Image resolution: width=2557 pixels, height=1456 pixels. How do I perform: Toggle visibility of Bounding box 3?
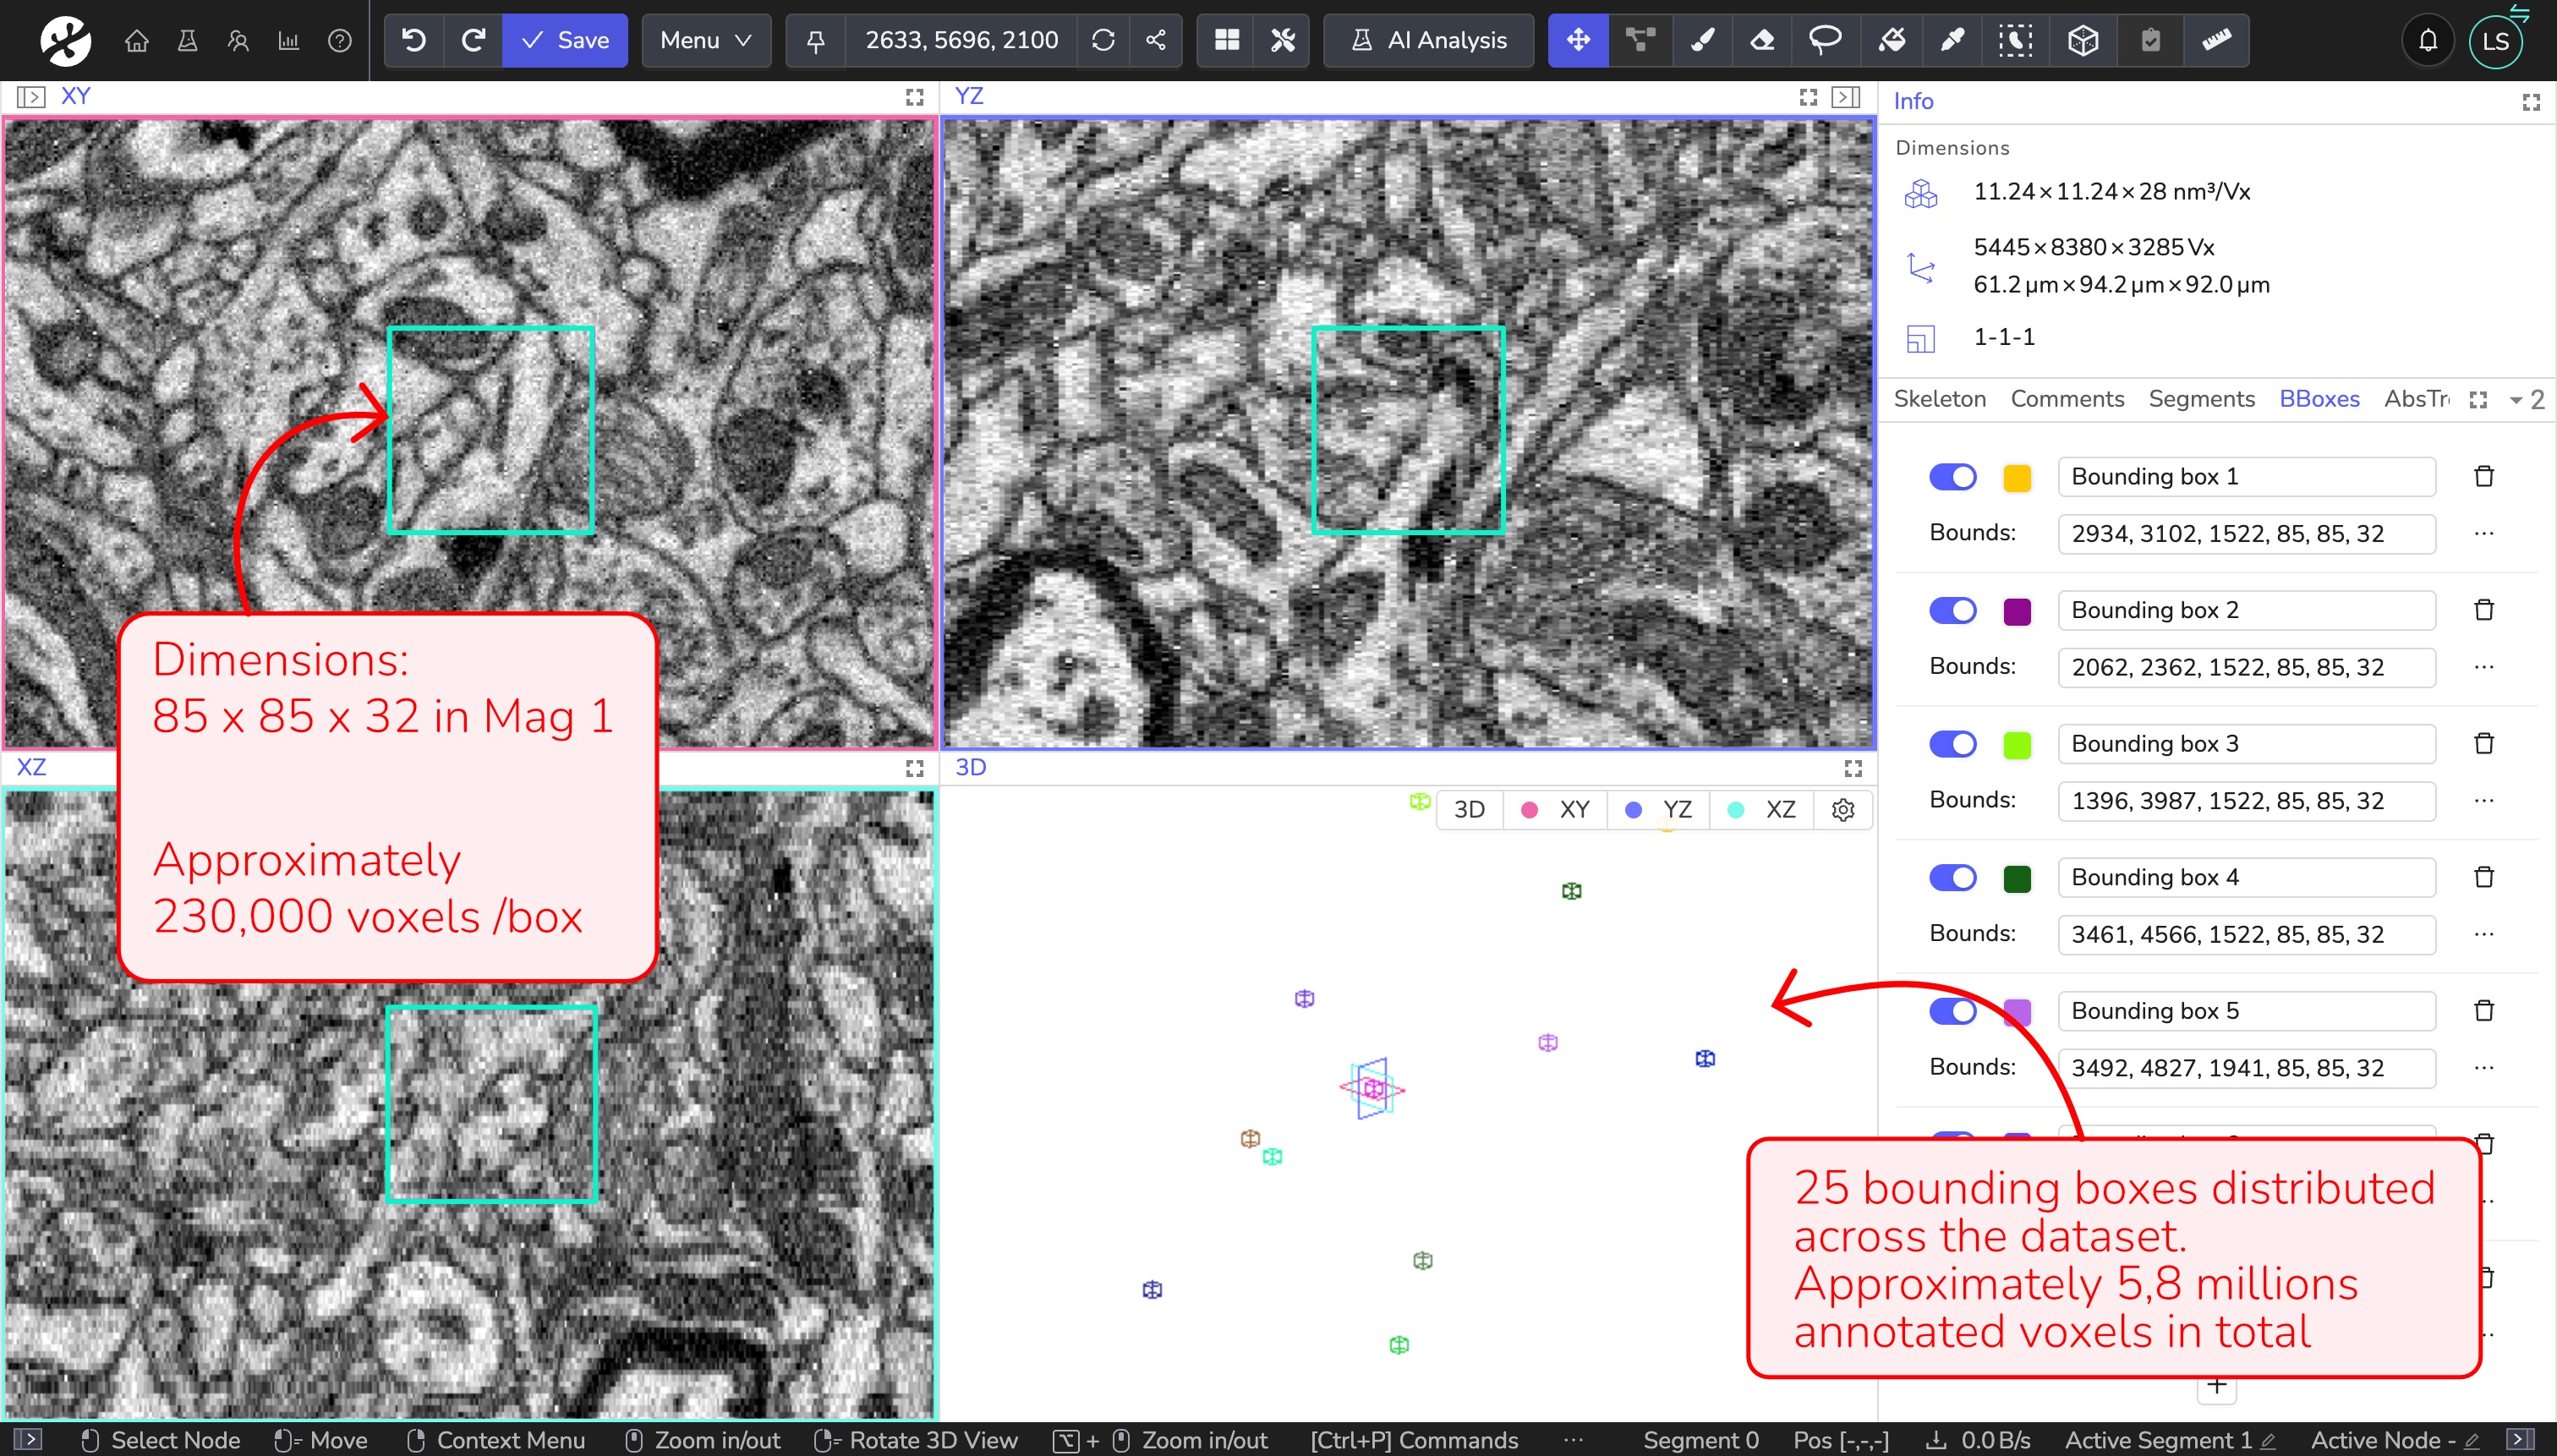click(1952, 744)
